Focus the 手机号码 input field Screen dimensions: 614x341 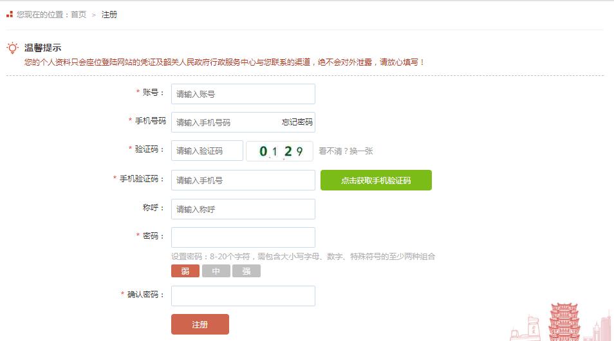[243, 122]
